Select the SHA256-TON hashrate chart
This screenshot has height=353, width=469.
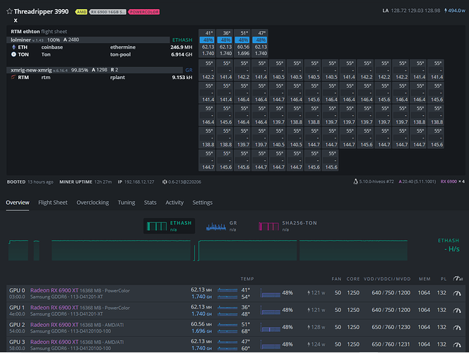287,226
